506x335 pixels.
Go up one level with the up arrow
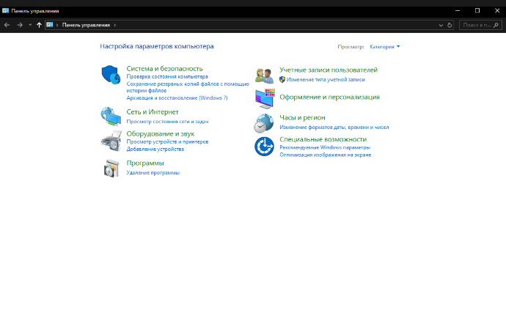point(39,25)
